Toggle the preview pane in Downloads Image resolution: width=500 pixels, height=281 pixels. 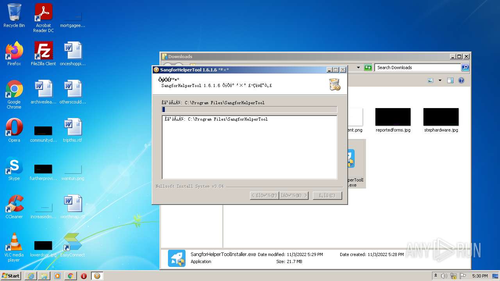450,80
